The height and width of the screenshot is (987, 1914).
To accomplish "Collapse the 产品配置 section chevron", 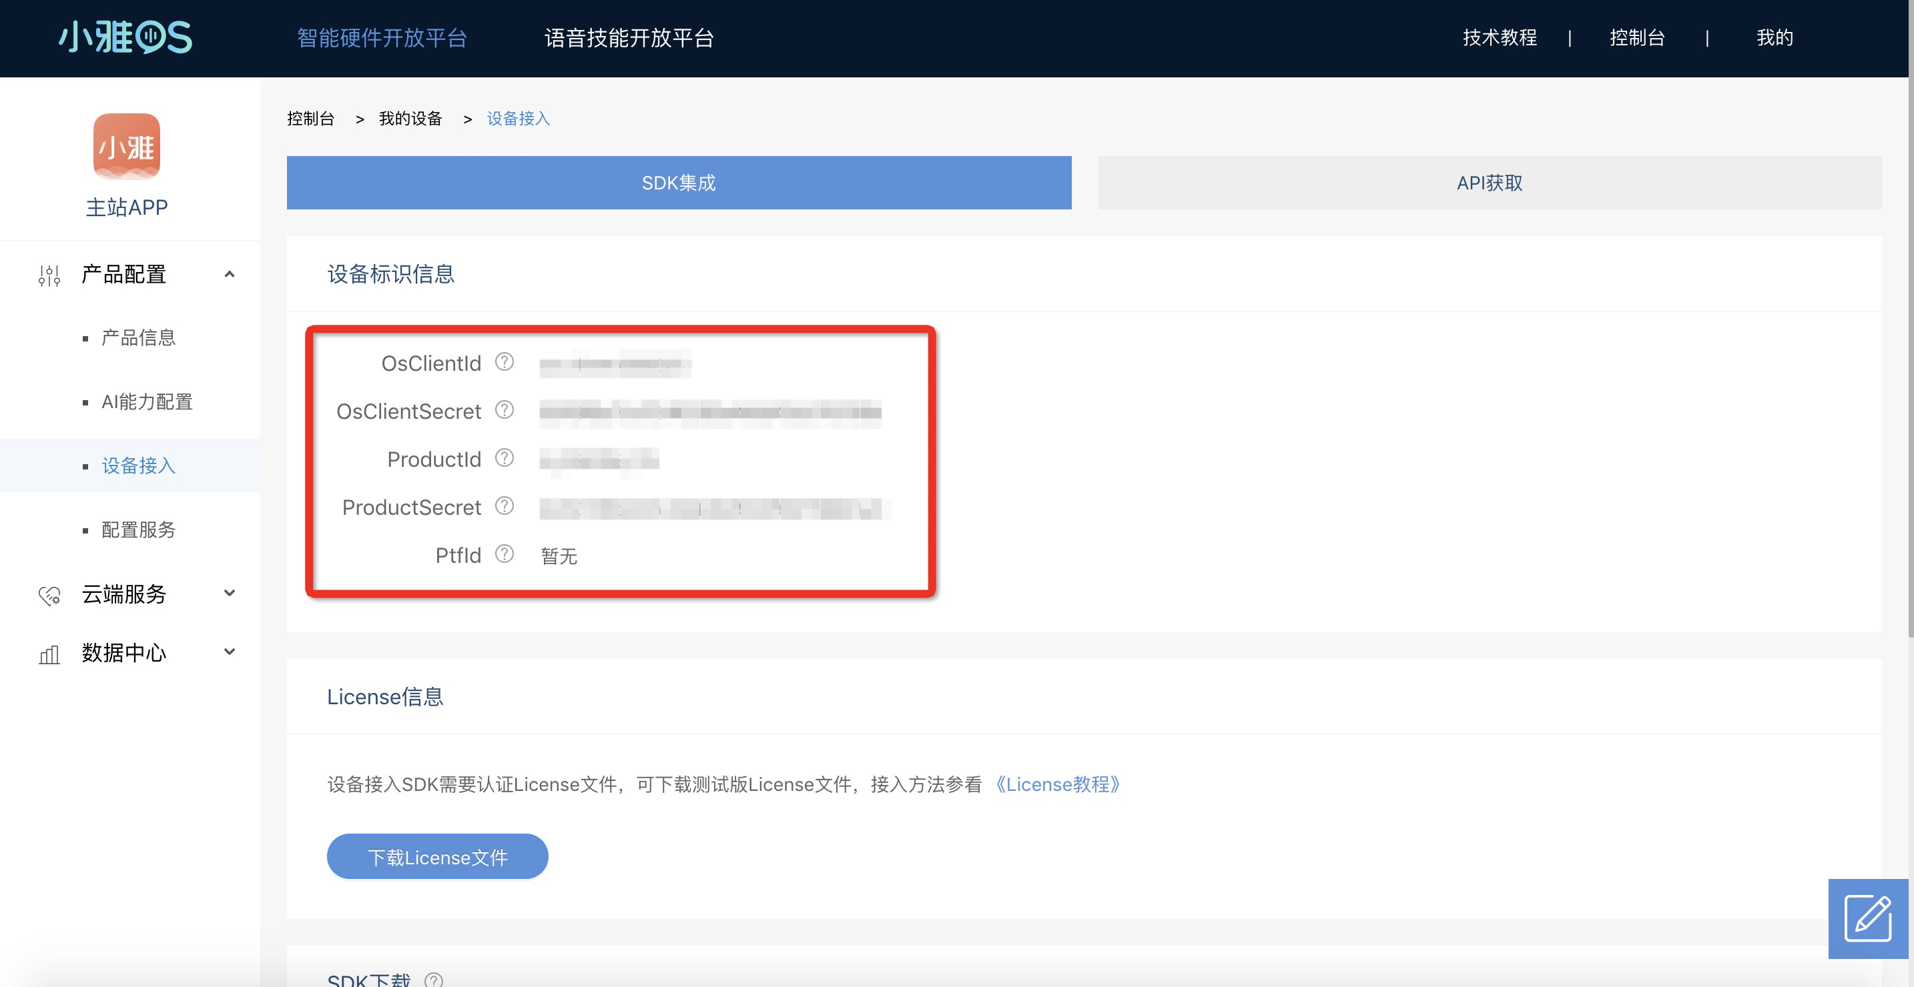I will point(230,274).
